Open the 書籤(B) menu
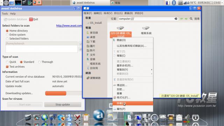 [128, 13]
